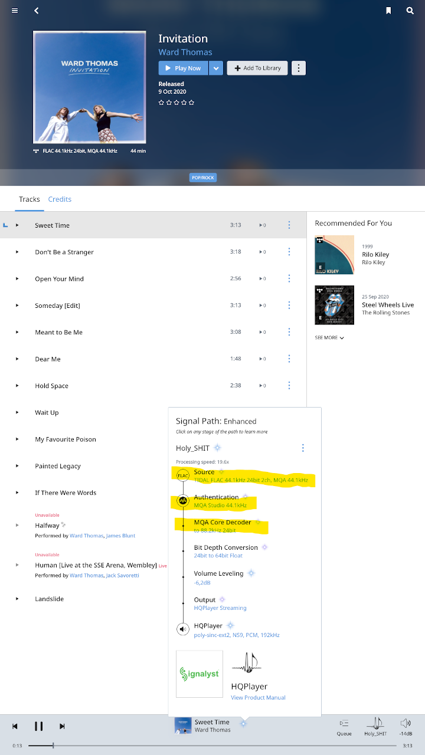Viewport: 425px width, 755px height.
Task: Go back with the top arrow
Action: point(37,11)
